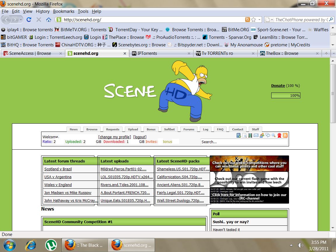Switch to the Tv TORRENTs ro tab

click(225, 53)
